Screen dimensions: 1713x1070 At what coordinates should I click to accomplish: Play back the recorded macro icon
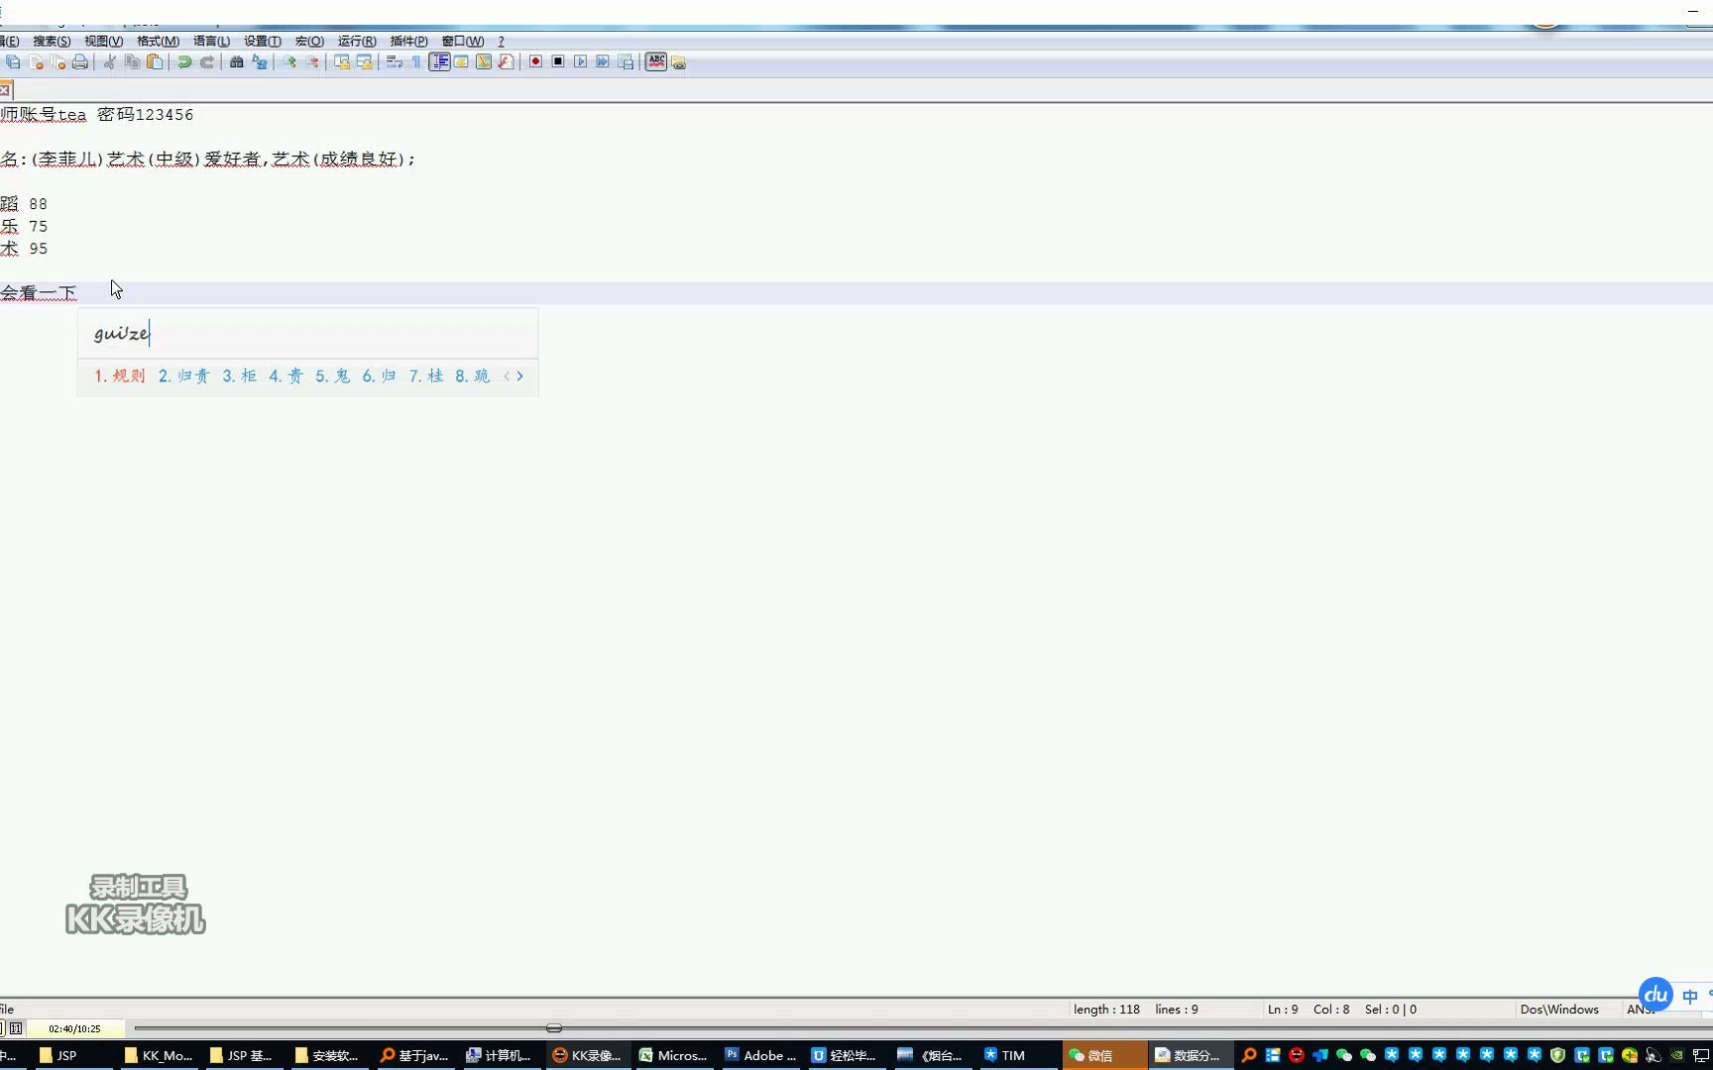point(580,62)
